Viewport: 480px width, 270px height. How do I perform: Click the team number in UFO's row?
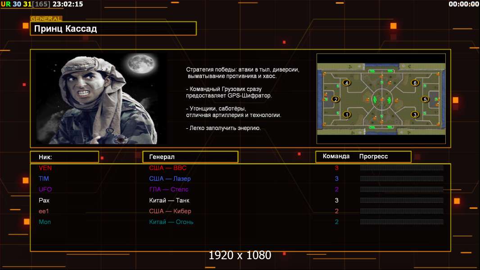click(336, 189)
